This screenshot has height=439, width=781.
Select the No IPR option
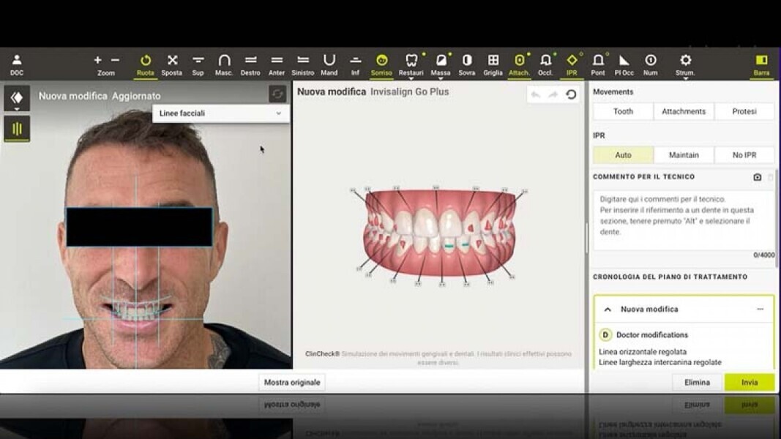pyautogui.click(x=744, y=155)
